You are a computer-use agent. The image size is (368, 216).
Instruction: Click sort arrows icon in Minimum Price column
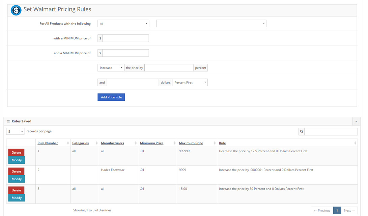[x=174, y=143]
